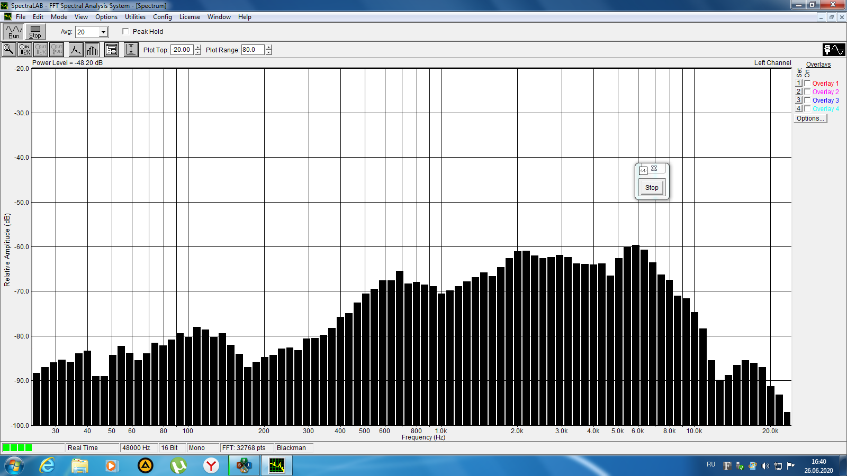Decrease Plot Top with the down arrow

click(198, 52)
